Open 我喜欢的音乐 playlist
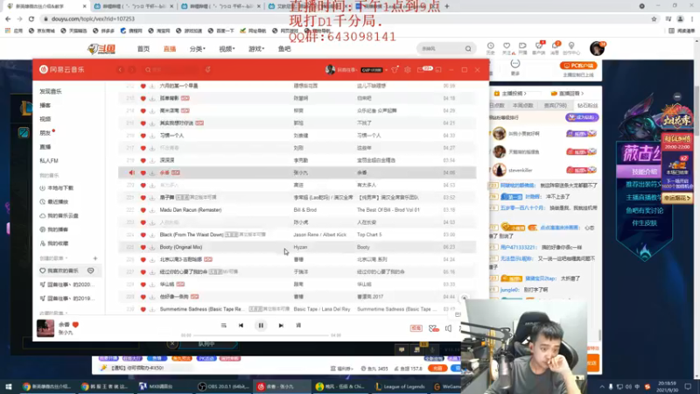 point(59,271)
